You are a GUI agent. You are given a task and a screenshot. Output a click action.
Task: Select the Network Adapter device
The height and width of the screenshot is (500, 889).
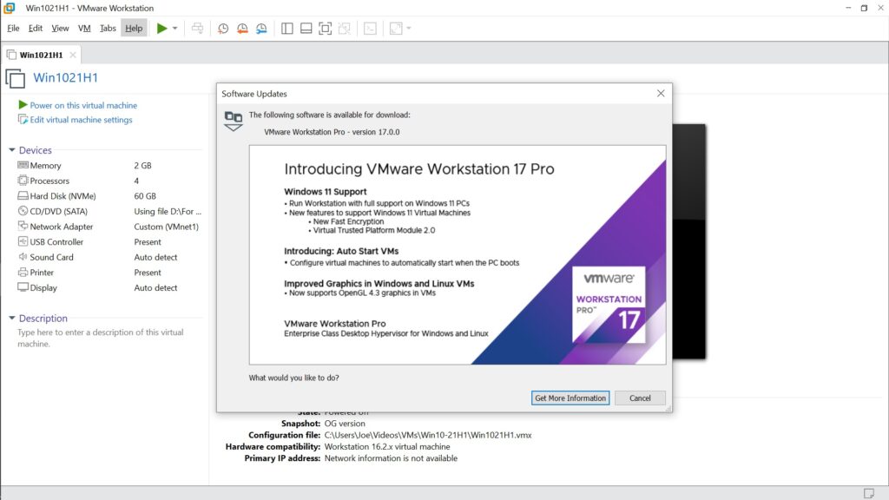[61, 227]
